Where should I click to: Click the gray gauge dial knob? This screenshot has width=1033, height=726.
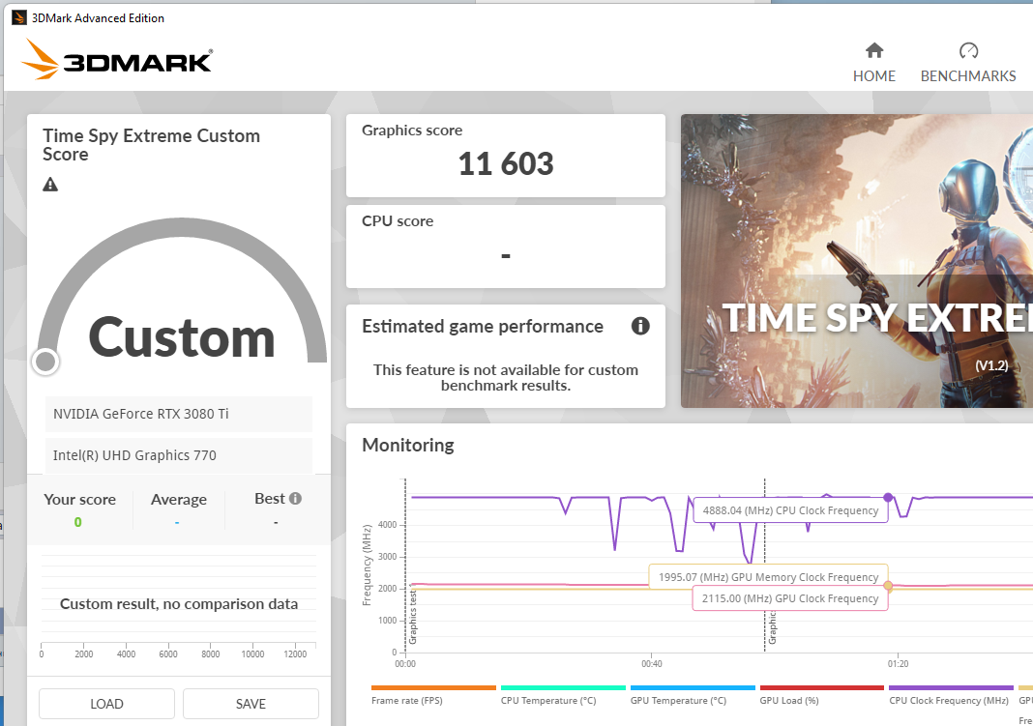[x=45, y=362]
